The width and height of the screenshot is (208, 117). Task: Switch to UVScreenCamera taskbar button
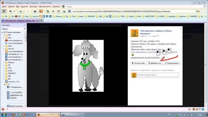73,115
